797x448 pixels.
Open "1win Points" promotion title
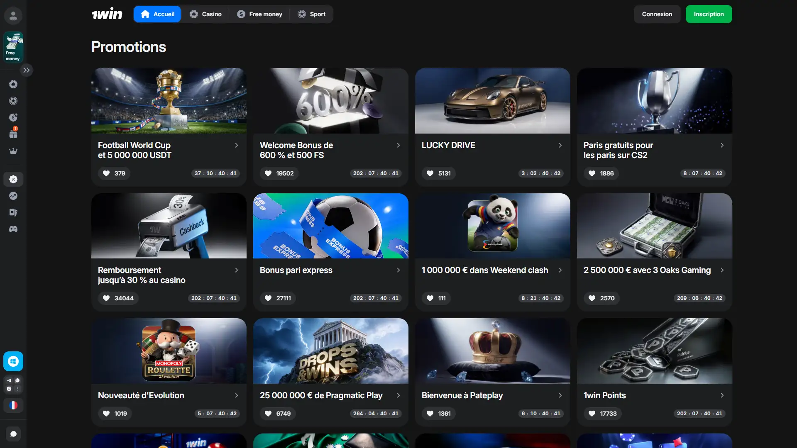click(605, 395)
